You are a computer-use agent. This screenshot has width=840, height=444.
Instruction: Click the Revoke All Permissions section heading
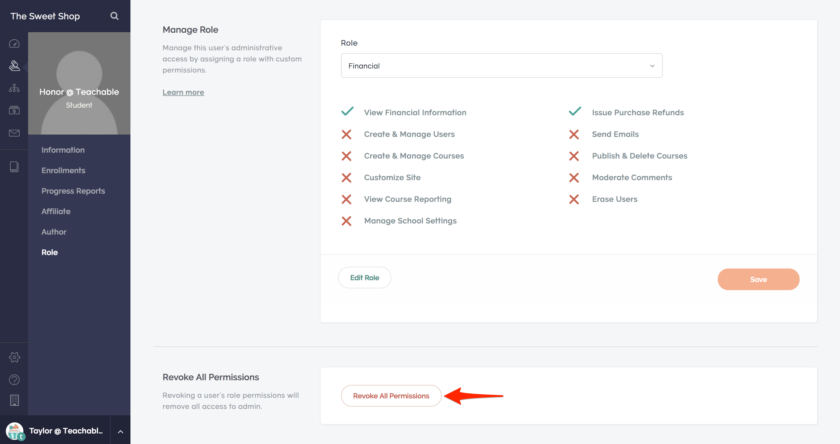click(211, 377)
